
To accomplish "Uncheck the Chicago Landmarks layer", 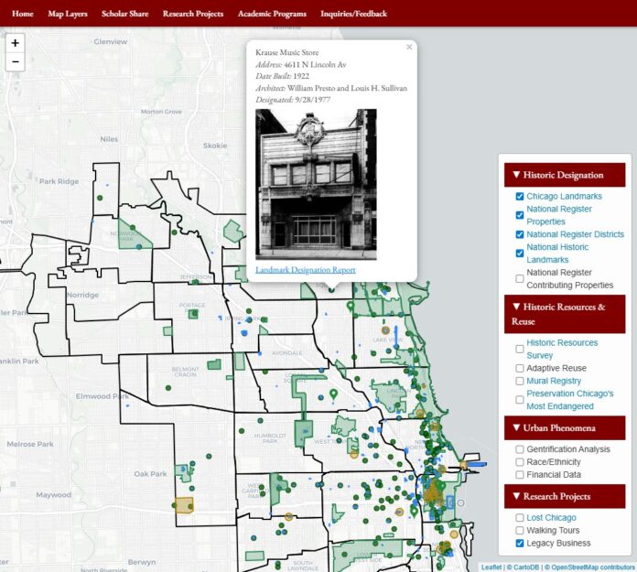I will pyautogui.click(x=520, y=196).
